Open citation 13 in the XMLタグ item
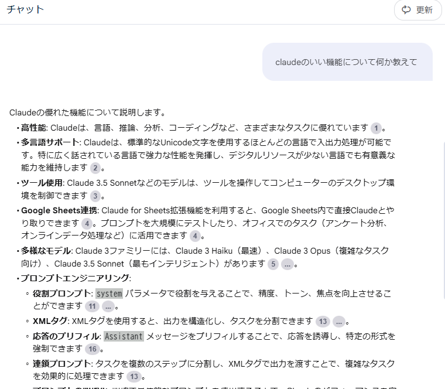 [323, 322]
